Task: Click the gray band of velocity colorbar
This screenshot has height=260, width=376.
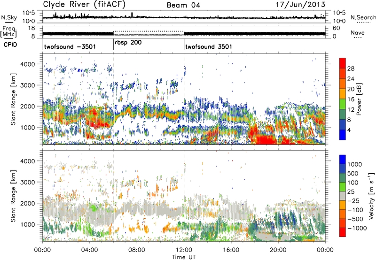Action: pos(343,196)
